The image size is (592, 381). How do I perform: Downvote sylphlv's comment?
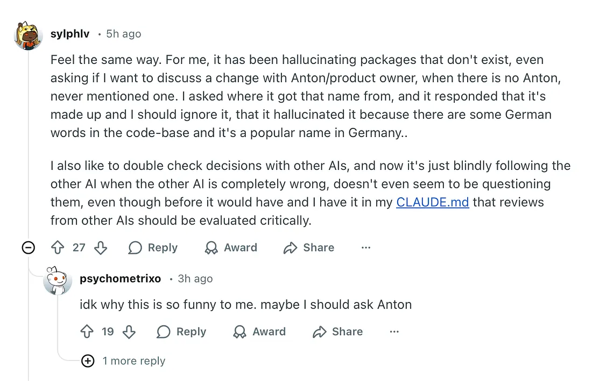101,248
